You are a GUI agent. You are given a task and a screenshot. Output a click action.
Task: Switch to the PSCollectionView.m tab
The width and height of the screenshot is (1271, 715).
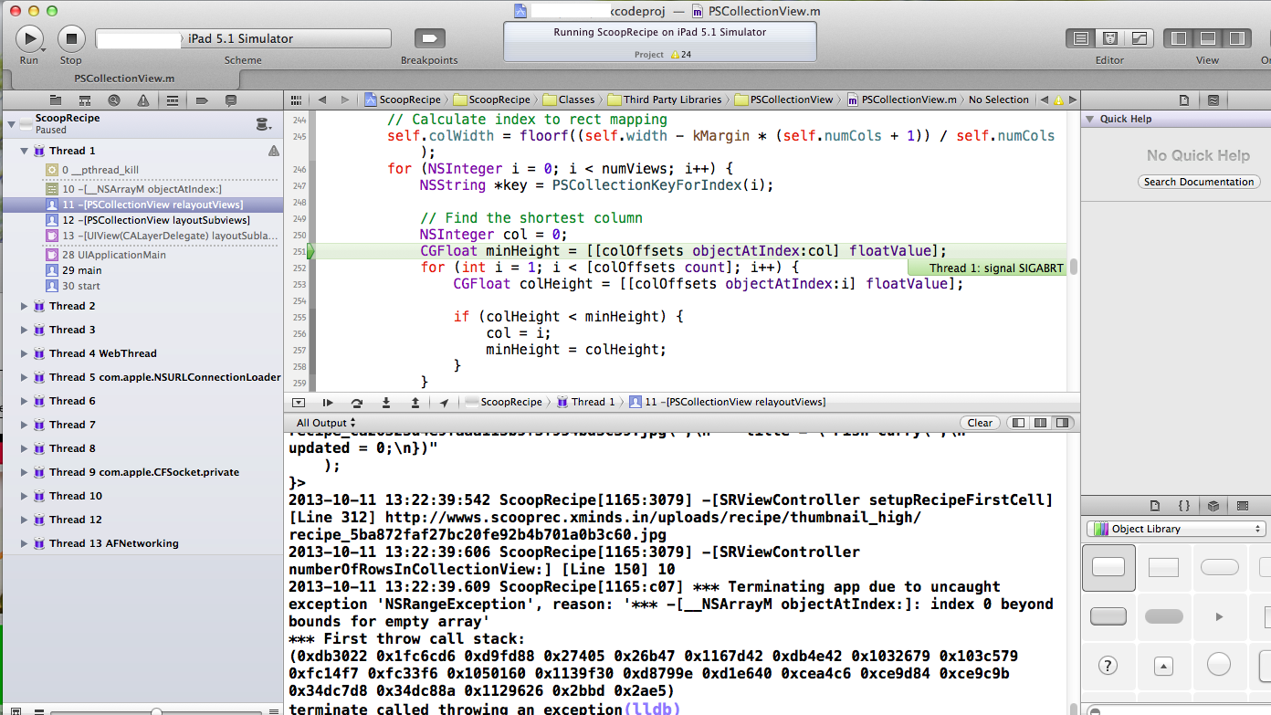tap(124, 79)
